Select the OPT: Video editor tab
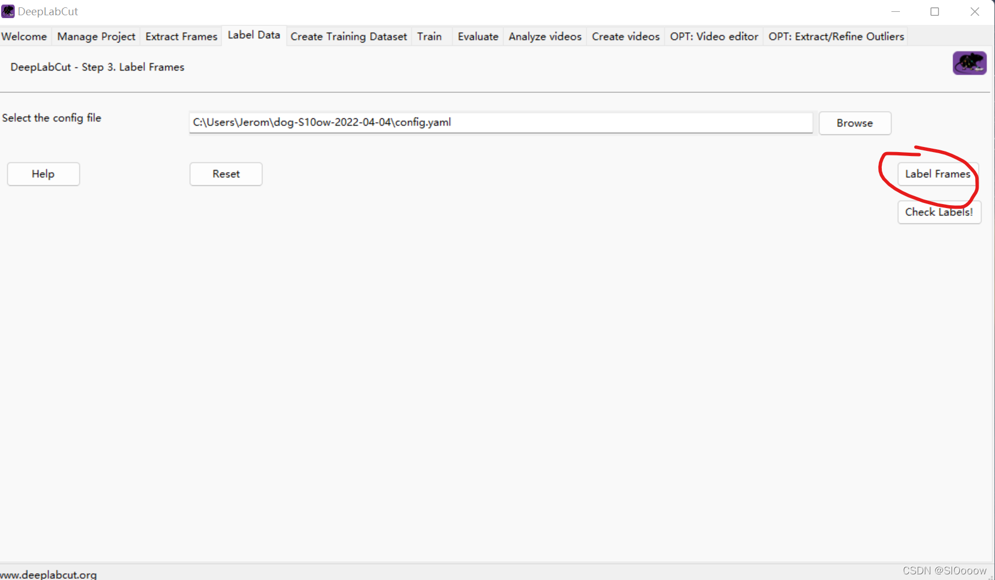The image size is (995, 580). tap(714, 37)
